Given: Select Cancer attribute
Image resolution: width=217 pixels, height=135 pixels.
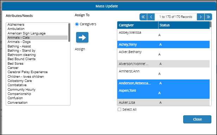Looking at the screenshot, I should pos(37,68).
